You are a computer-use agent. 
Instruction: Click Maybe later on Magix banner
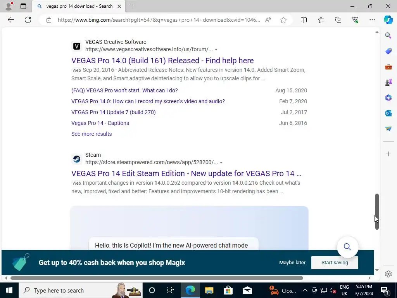point(292,263)
